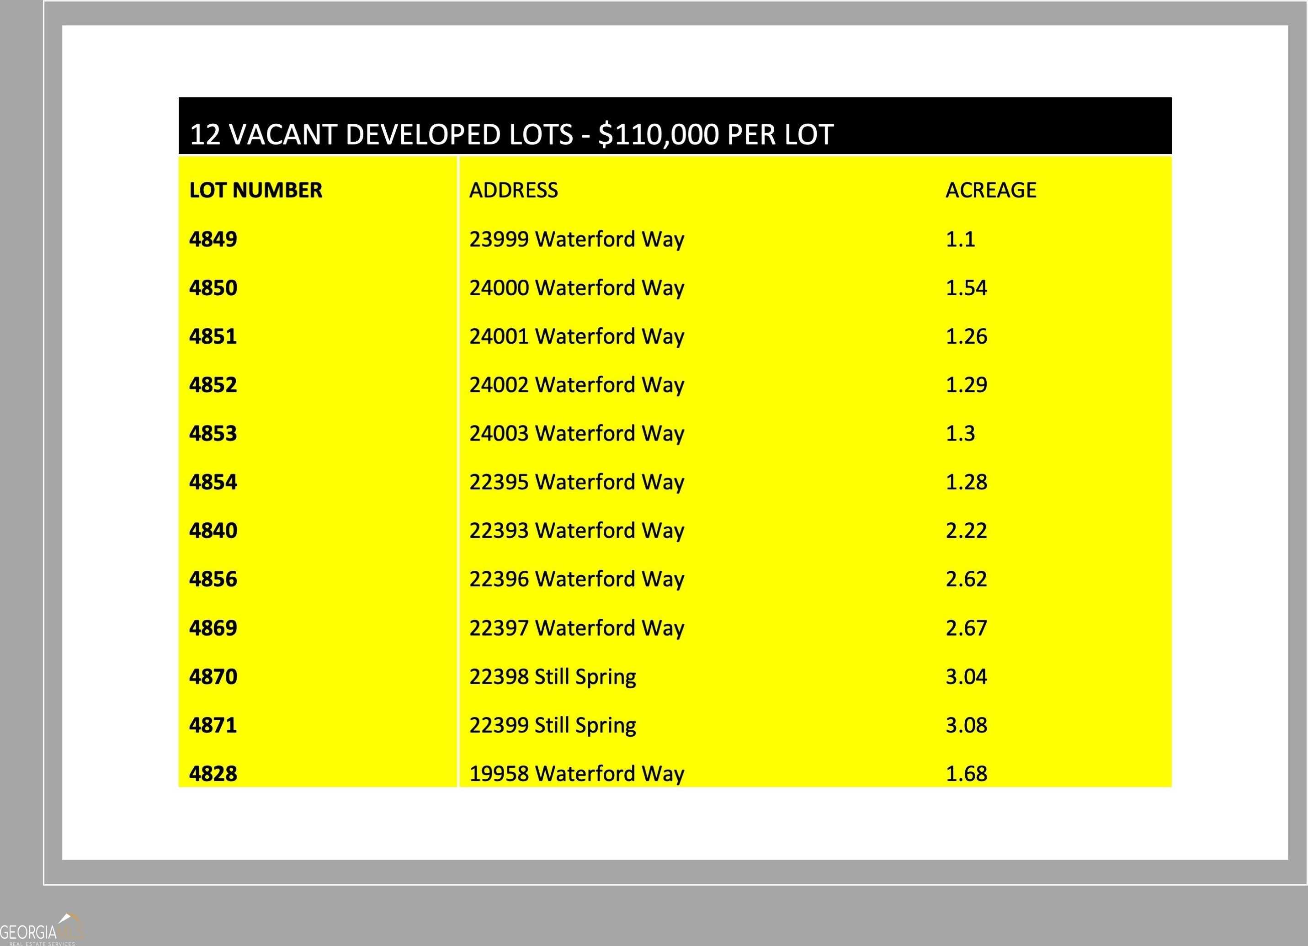
Task: Select the ADDRESS column header
Action: tap(513, 191)
